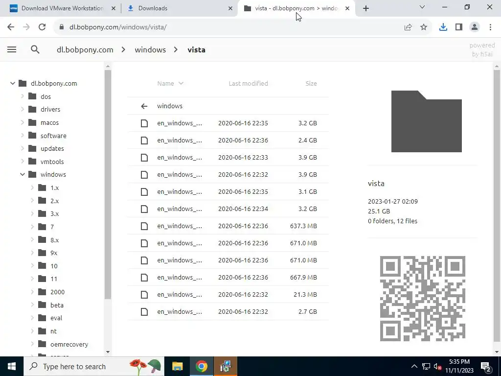Click the vista breadcrumb
Screen dimensions: 501x376
(x=197, y=50)
